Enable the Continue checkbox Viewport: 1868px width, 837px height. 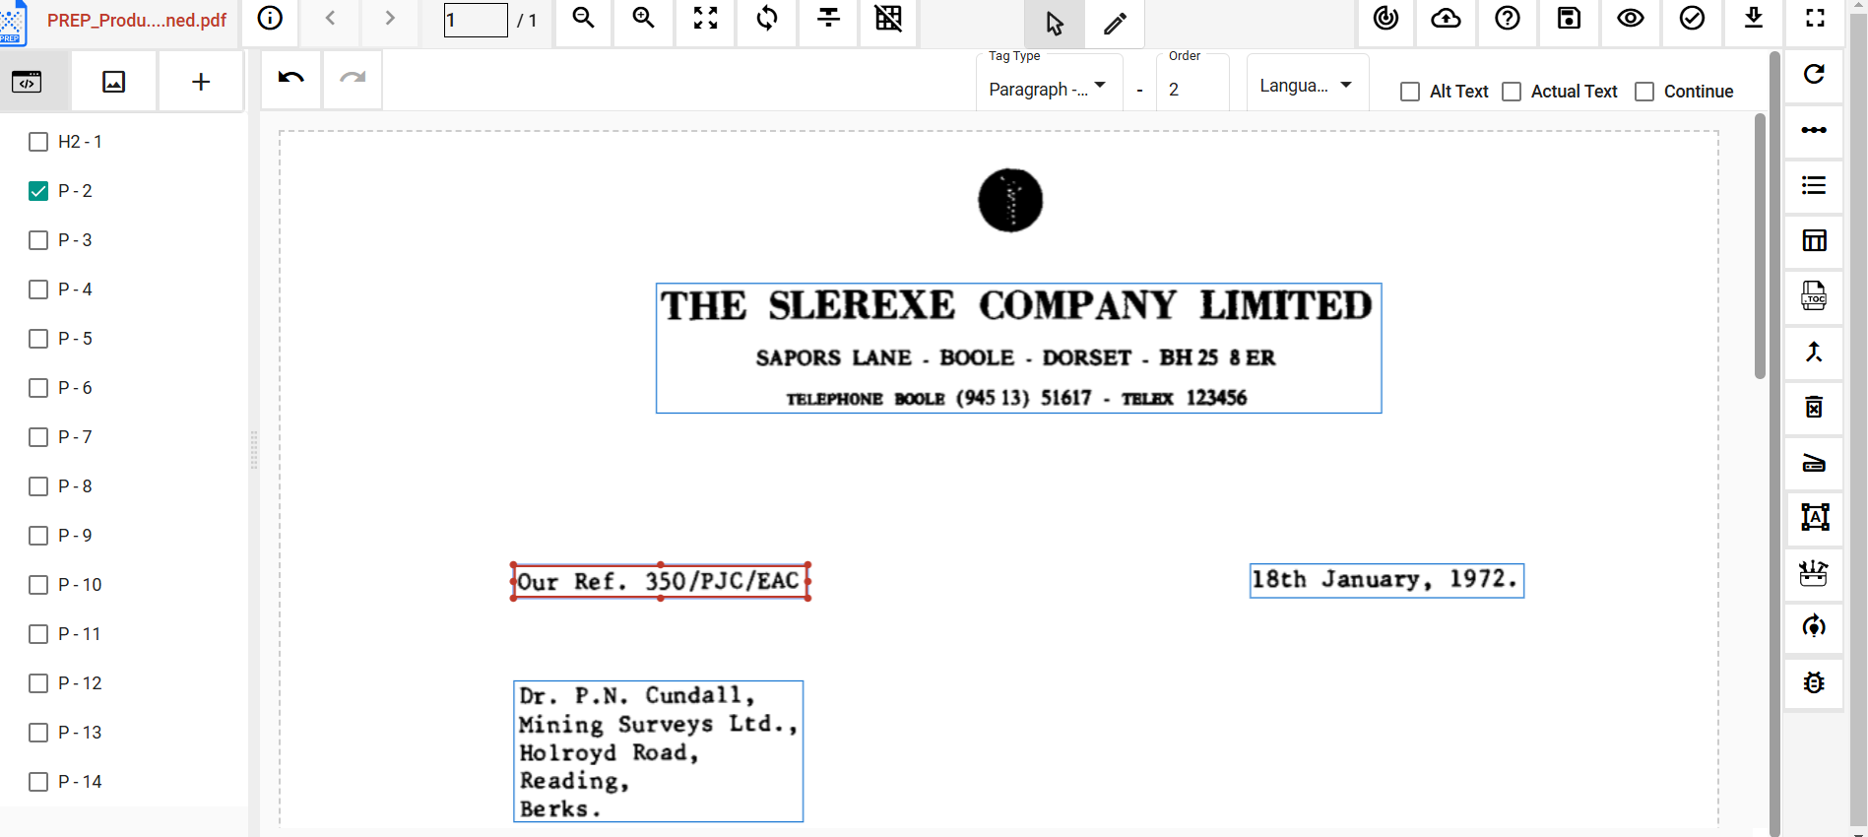pos(1644,92)
